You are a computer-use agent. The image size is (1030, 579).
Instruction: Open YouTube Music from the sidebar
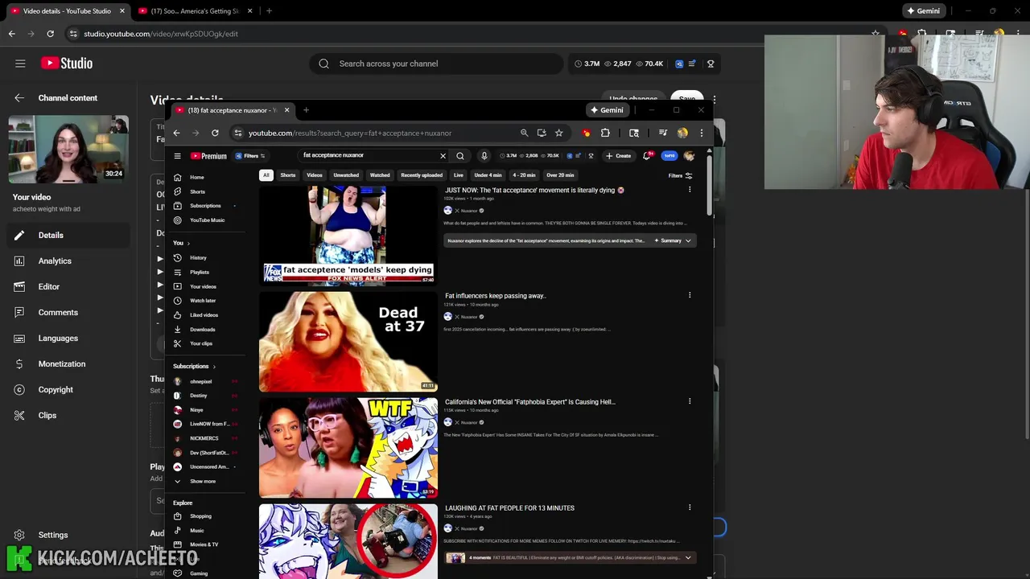[207, 220]
